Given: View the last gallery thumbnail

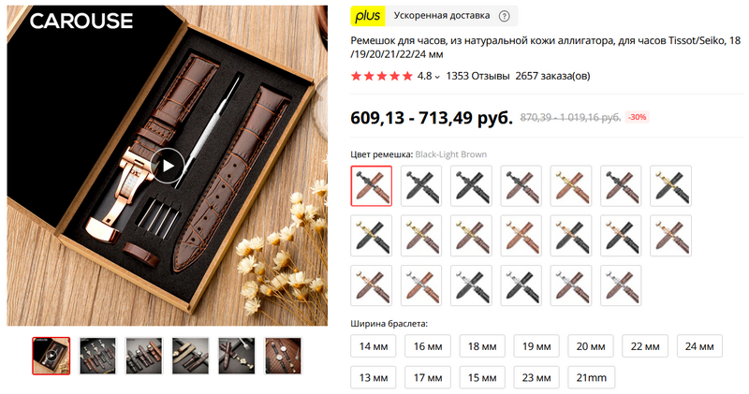Looking at the screenshot, I should tap(284, 356).
